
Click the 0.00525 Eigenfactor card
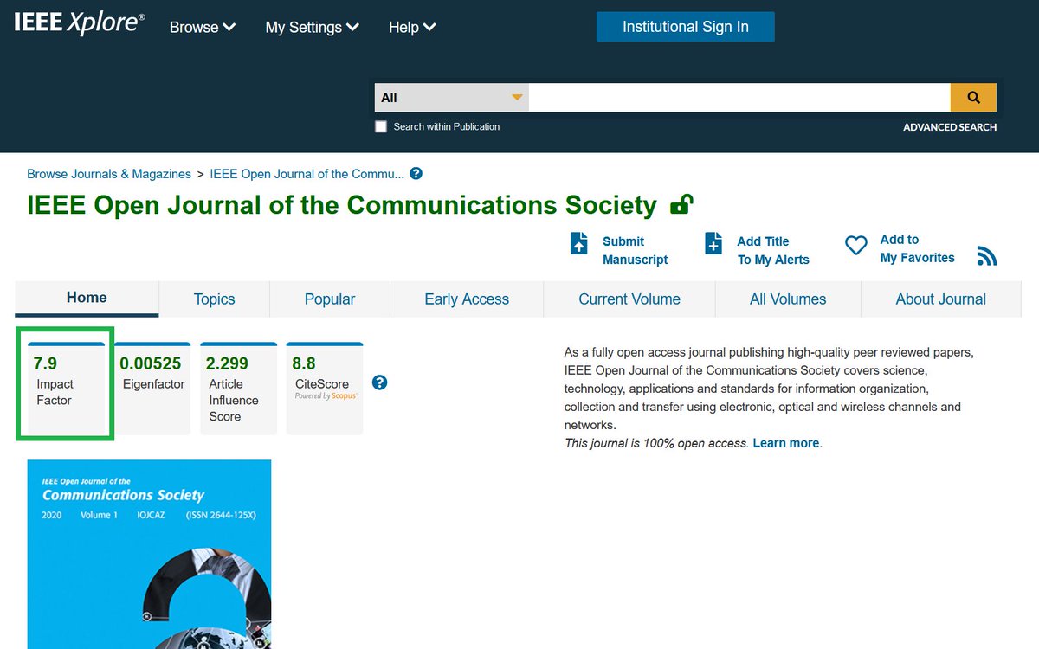(x=152, y=388)
